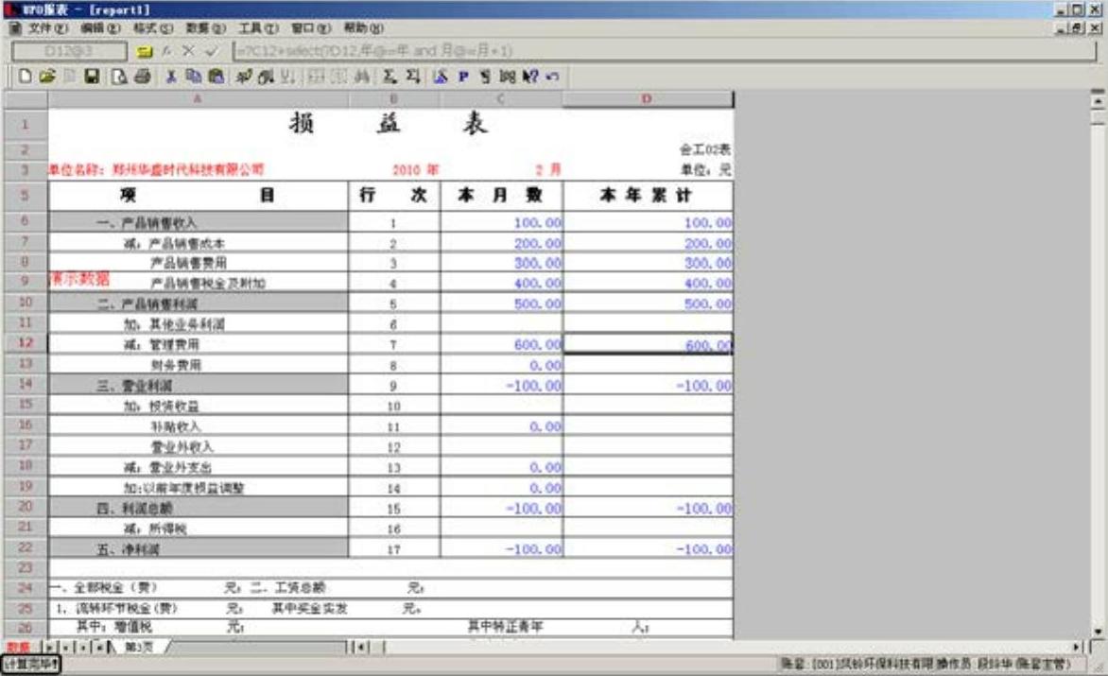
Task: Click the Sum sigma toolbar icon
Action: (x=390, y=77)
